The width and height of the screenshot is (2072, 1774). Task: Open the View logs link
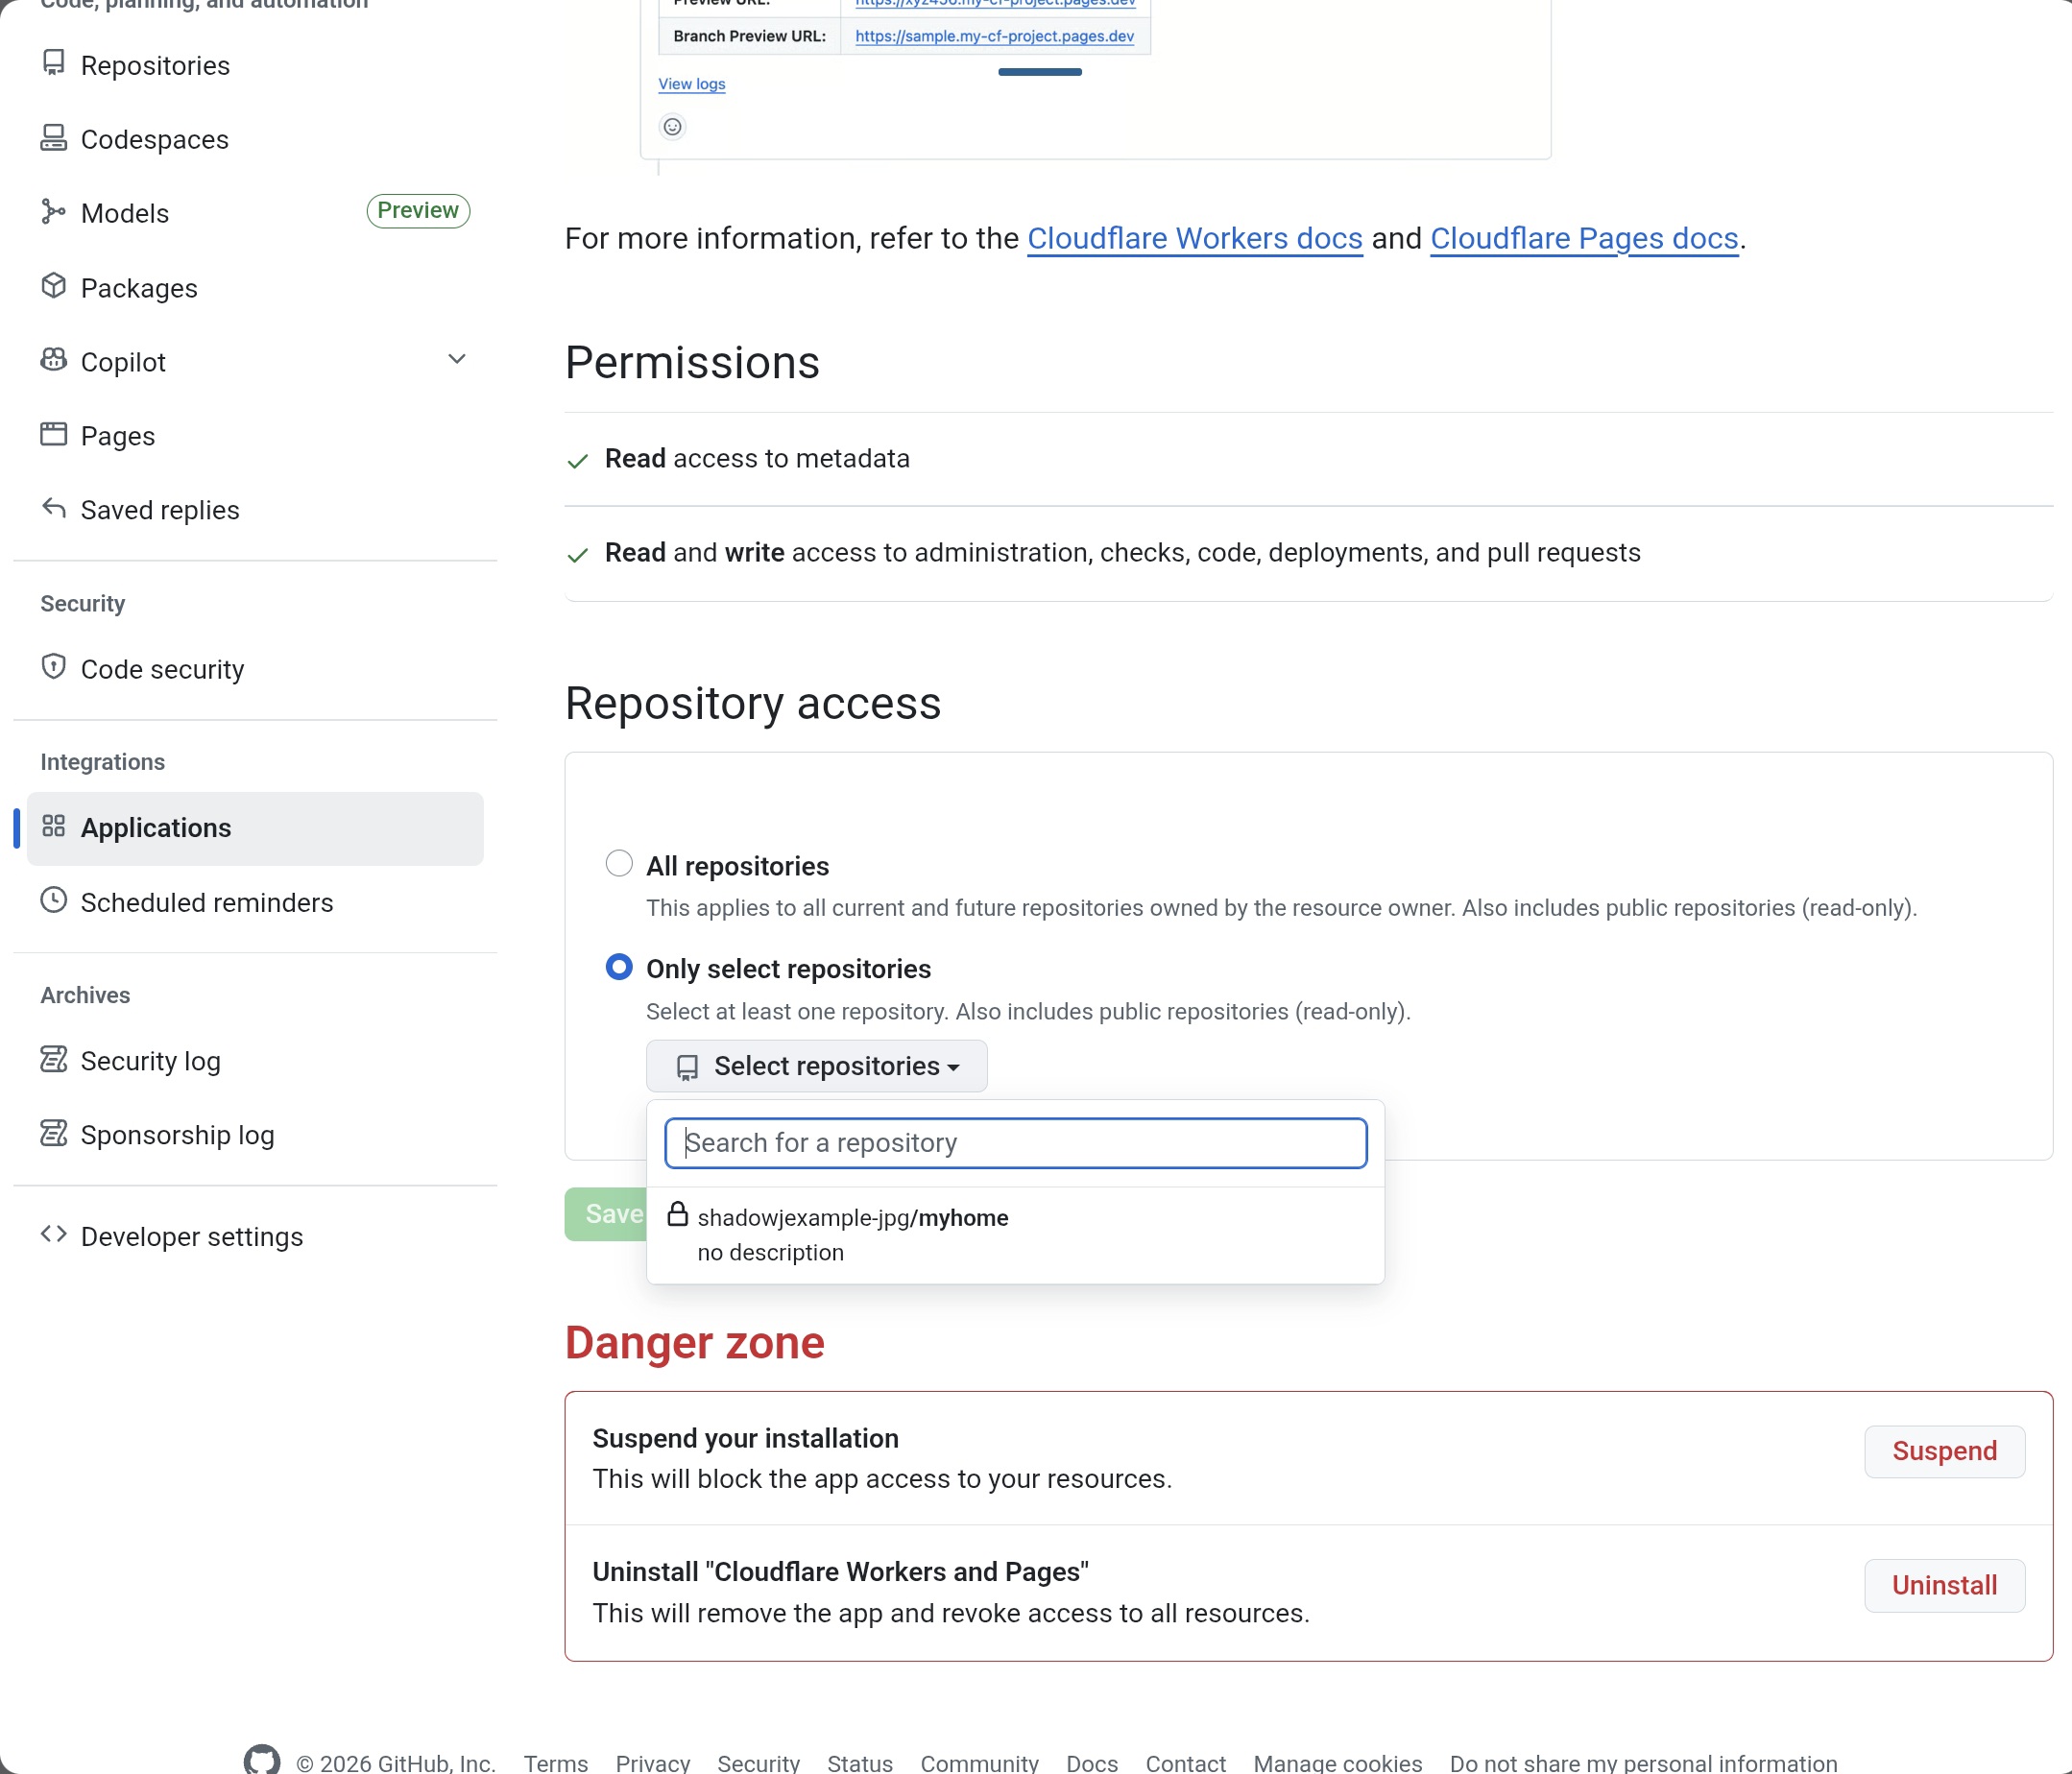[691, 84]
